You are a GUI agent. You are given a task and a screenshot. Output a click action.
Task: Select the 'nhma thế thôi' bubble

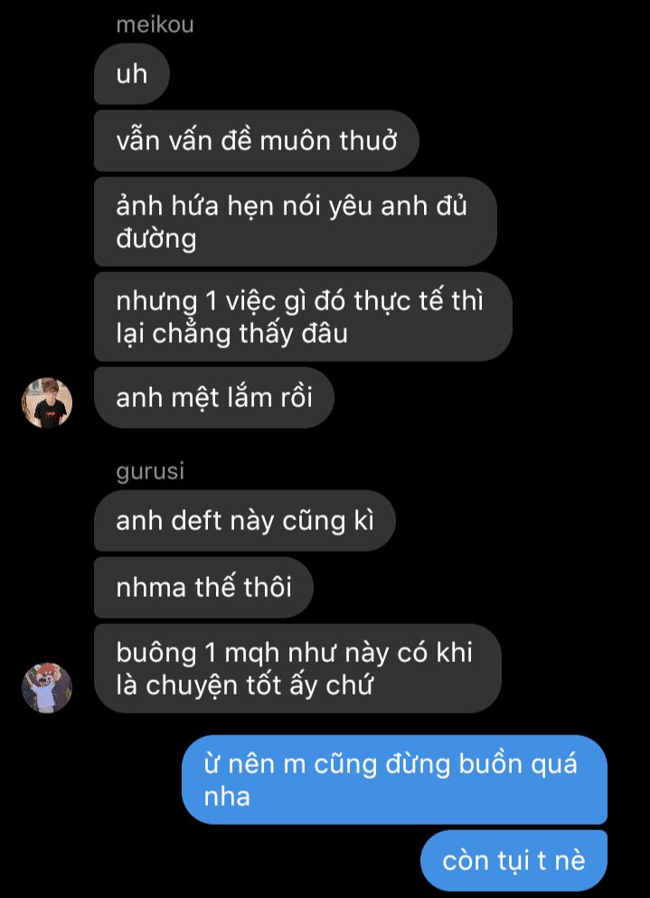coord(204,587)
